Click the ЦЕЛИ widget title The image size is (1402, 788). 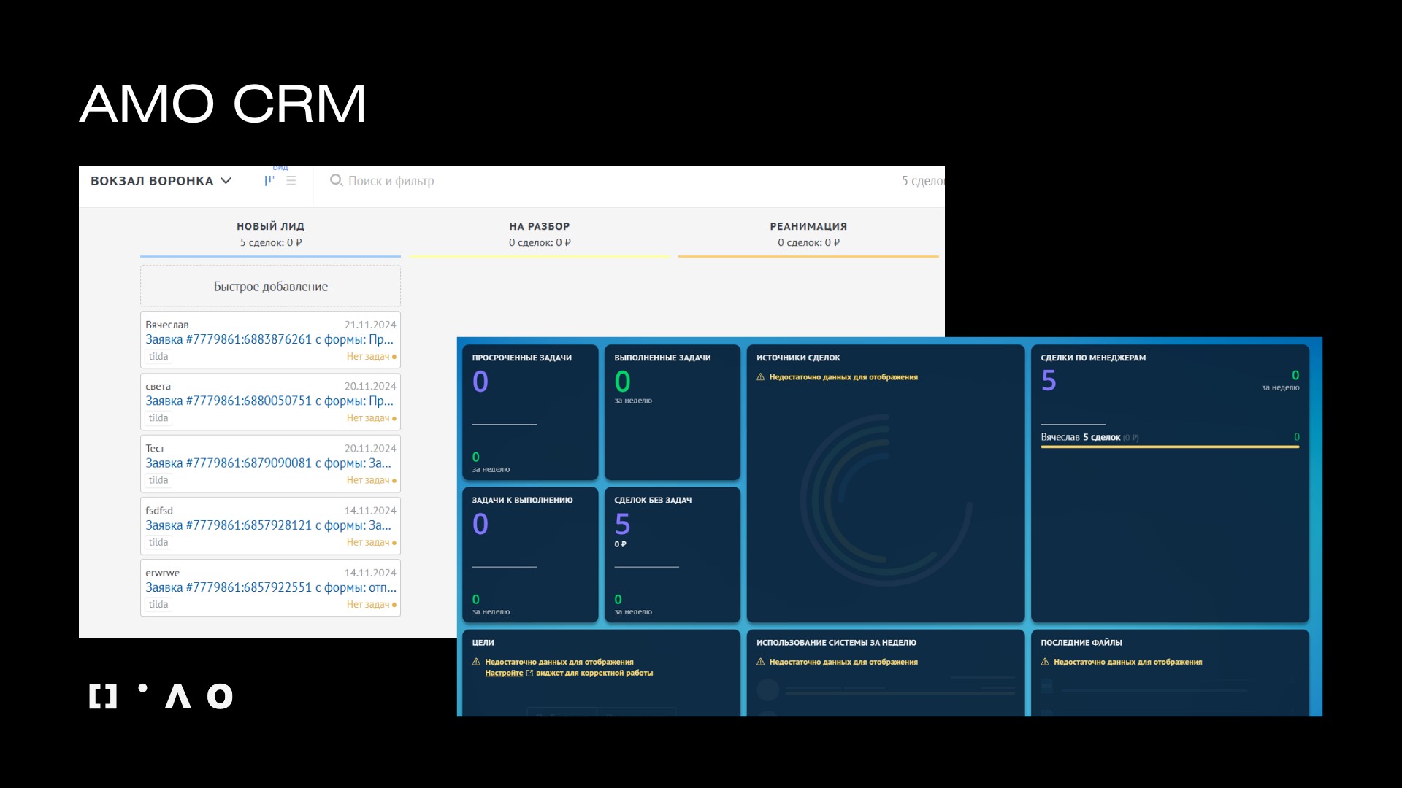(483, 643)
